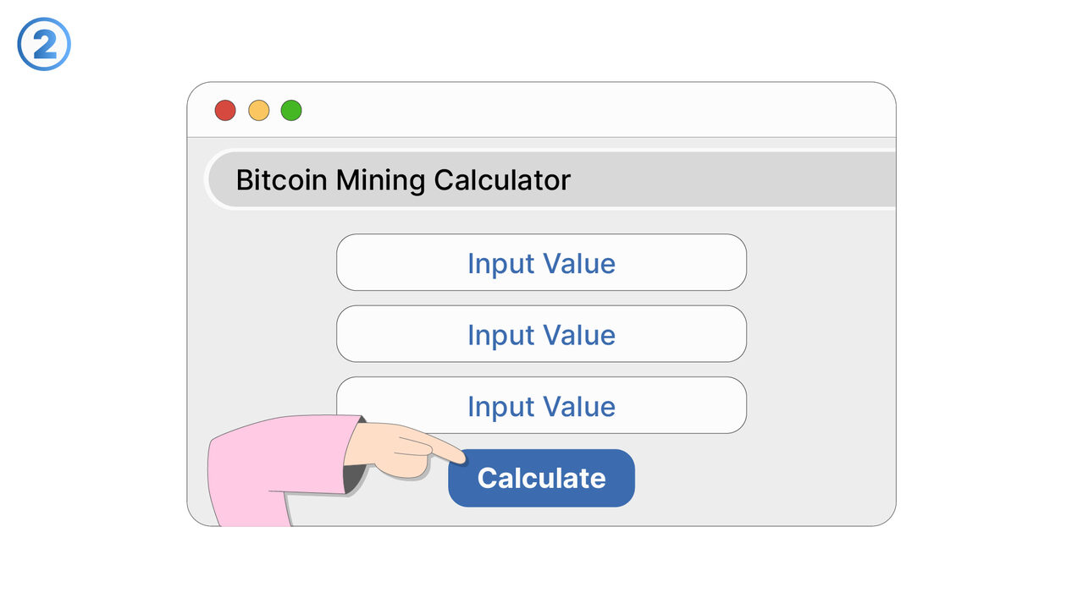Maximize the window using the green dot

tap(291, 110)
